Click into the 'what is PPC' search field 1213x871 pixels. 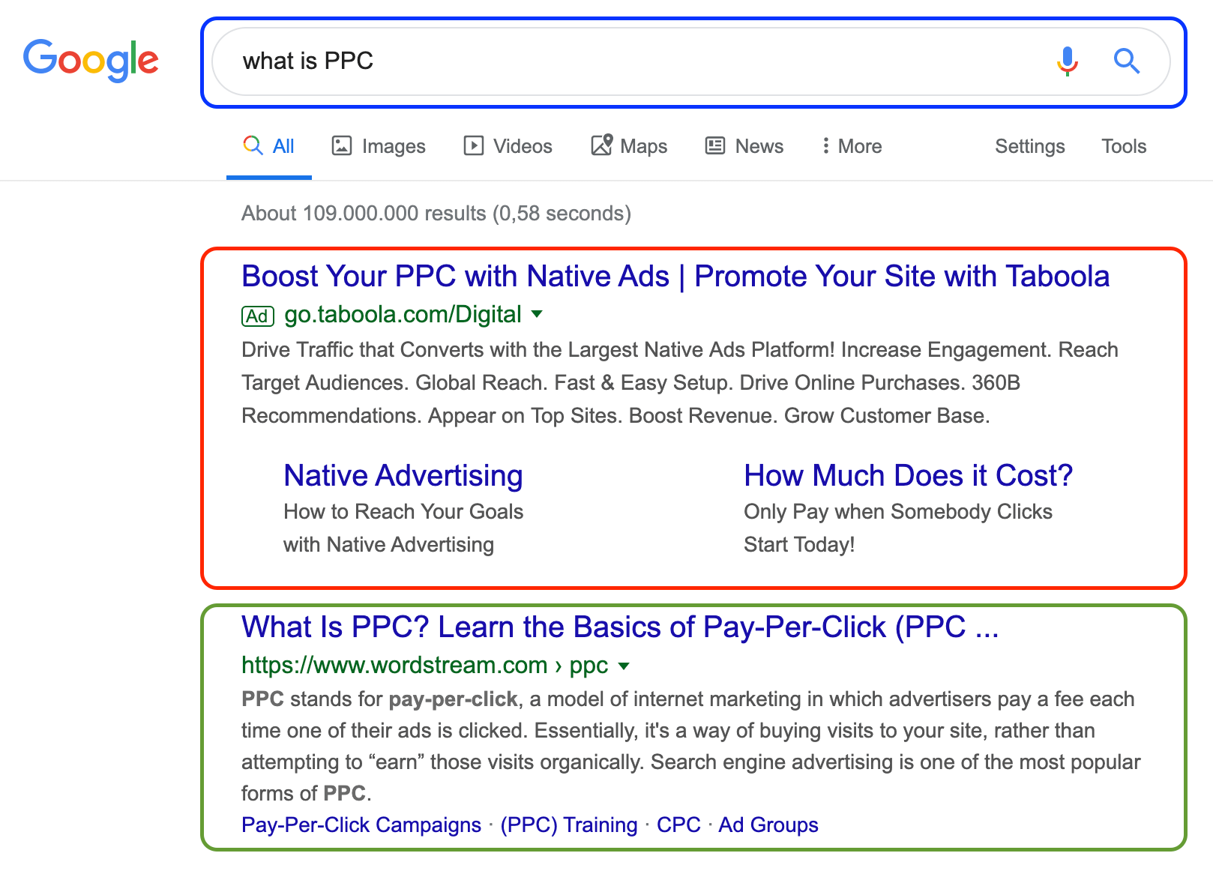[637, 61]
